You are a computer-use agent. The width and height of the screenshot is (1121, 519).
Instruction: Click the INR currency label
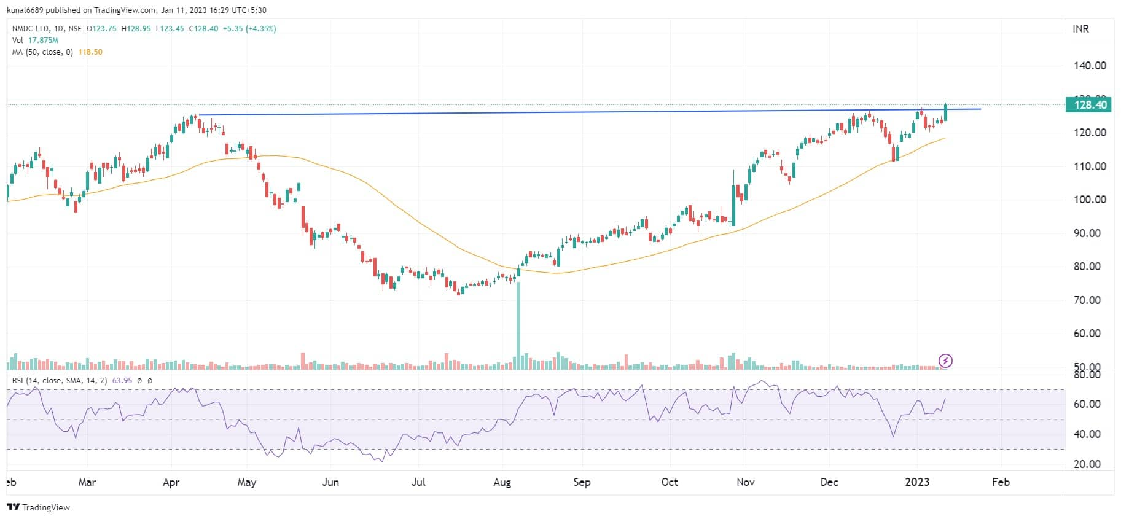pos(1080,29)
